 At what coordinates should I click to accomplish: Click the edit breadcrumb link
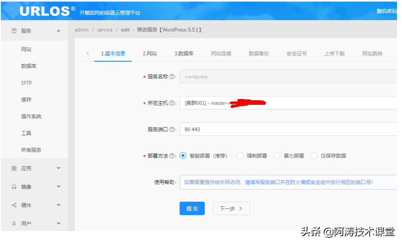(125, 30)
